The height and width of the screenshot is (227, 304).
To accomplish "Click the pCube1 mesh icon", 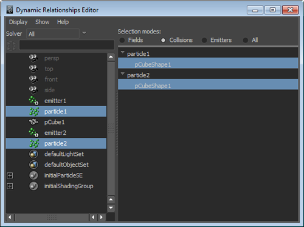I will pyautogui.click(x=33, y=122).
